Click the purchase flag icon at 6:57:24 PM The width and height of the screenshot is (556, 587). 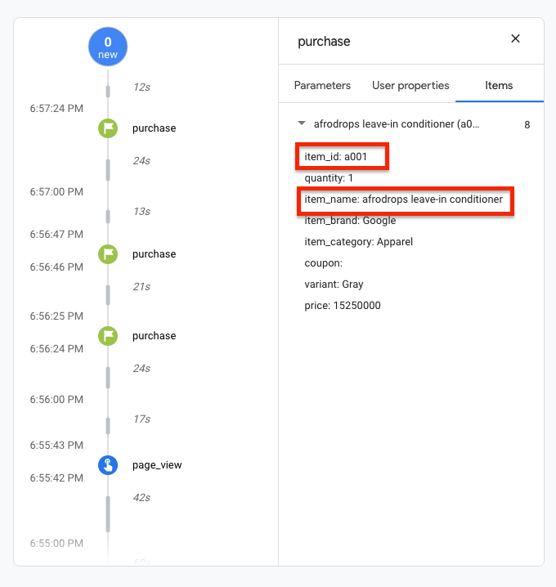pos(108,128)
